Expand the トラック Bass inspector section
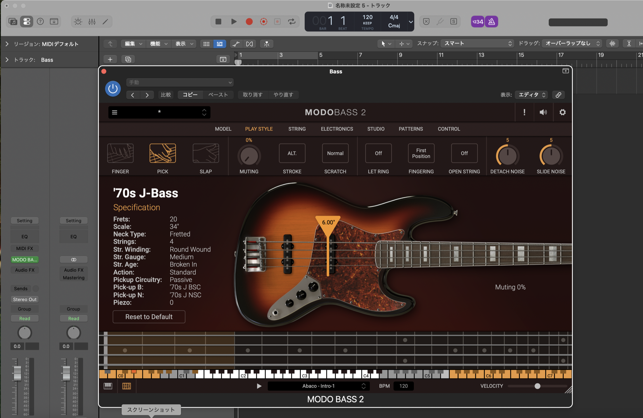The height and width of the screenshot is (418, 643). (7, 60)
